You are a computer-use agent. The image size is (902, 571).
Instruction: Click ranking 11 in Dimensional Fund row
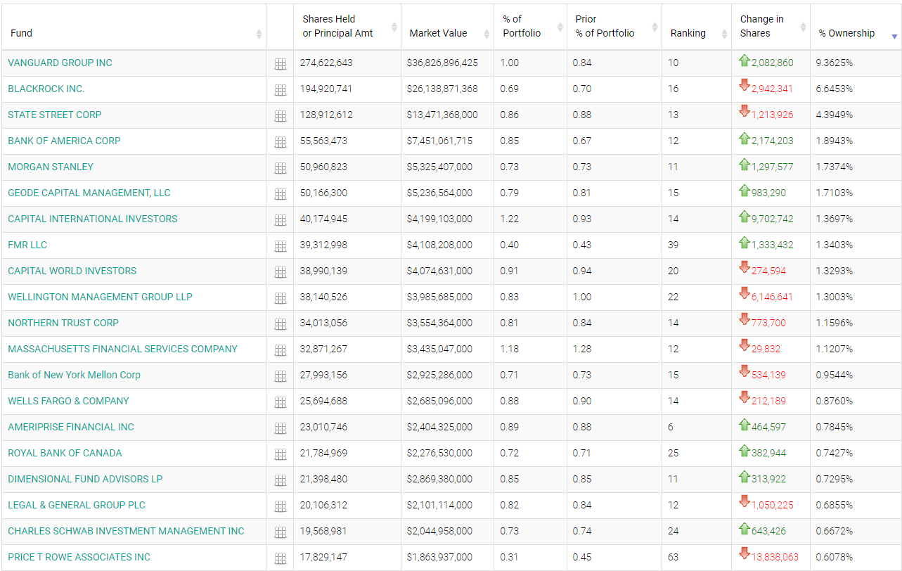673,479
